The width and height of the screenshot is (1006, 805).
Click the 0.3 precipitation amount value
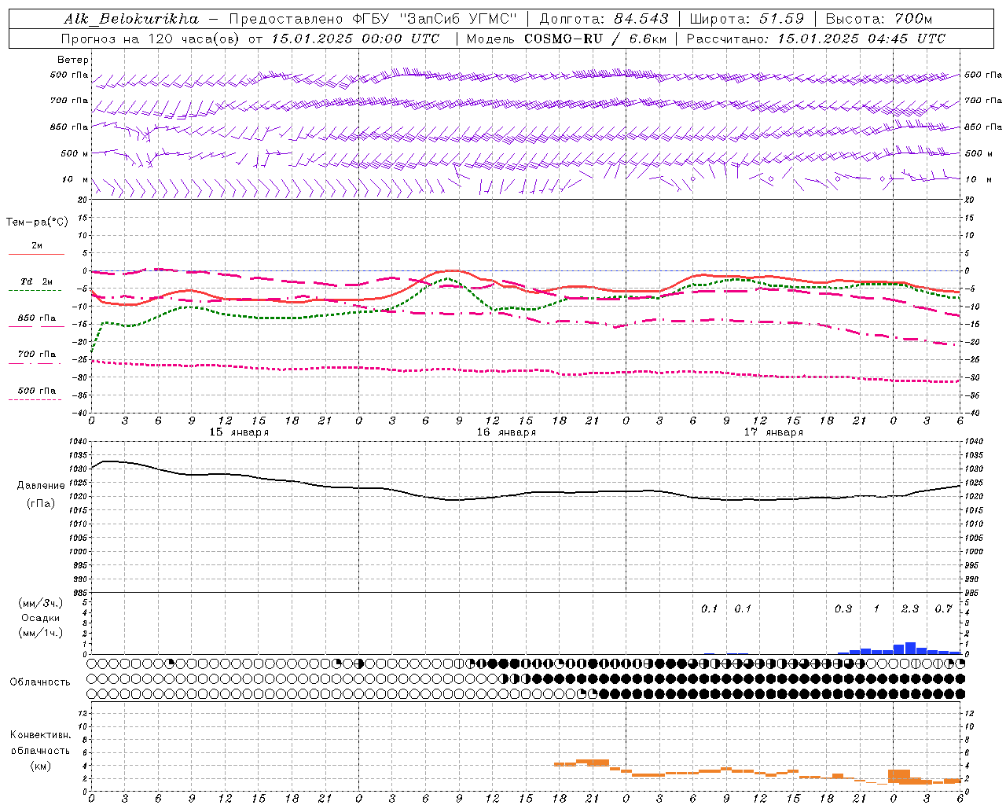click(843, 608)
